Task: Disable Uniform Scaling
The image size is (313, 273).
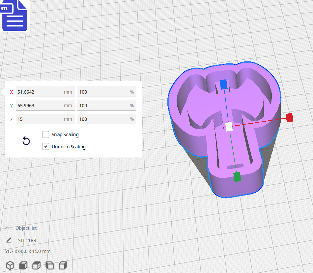Action: click(45, 146)
